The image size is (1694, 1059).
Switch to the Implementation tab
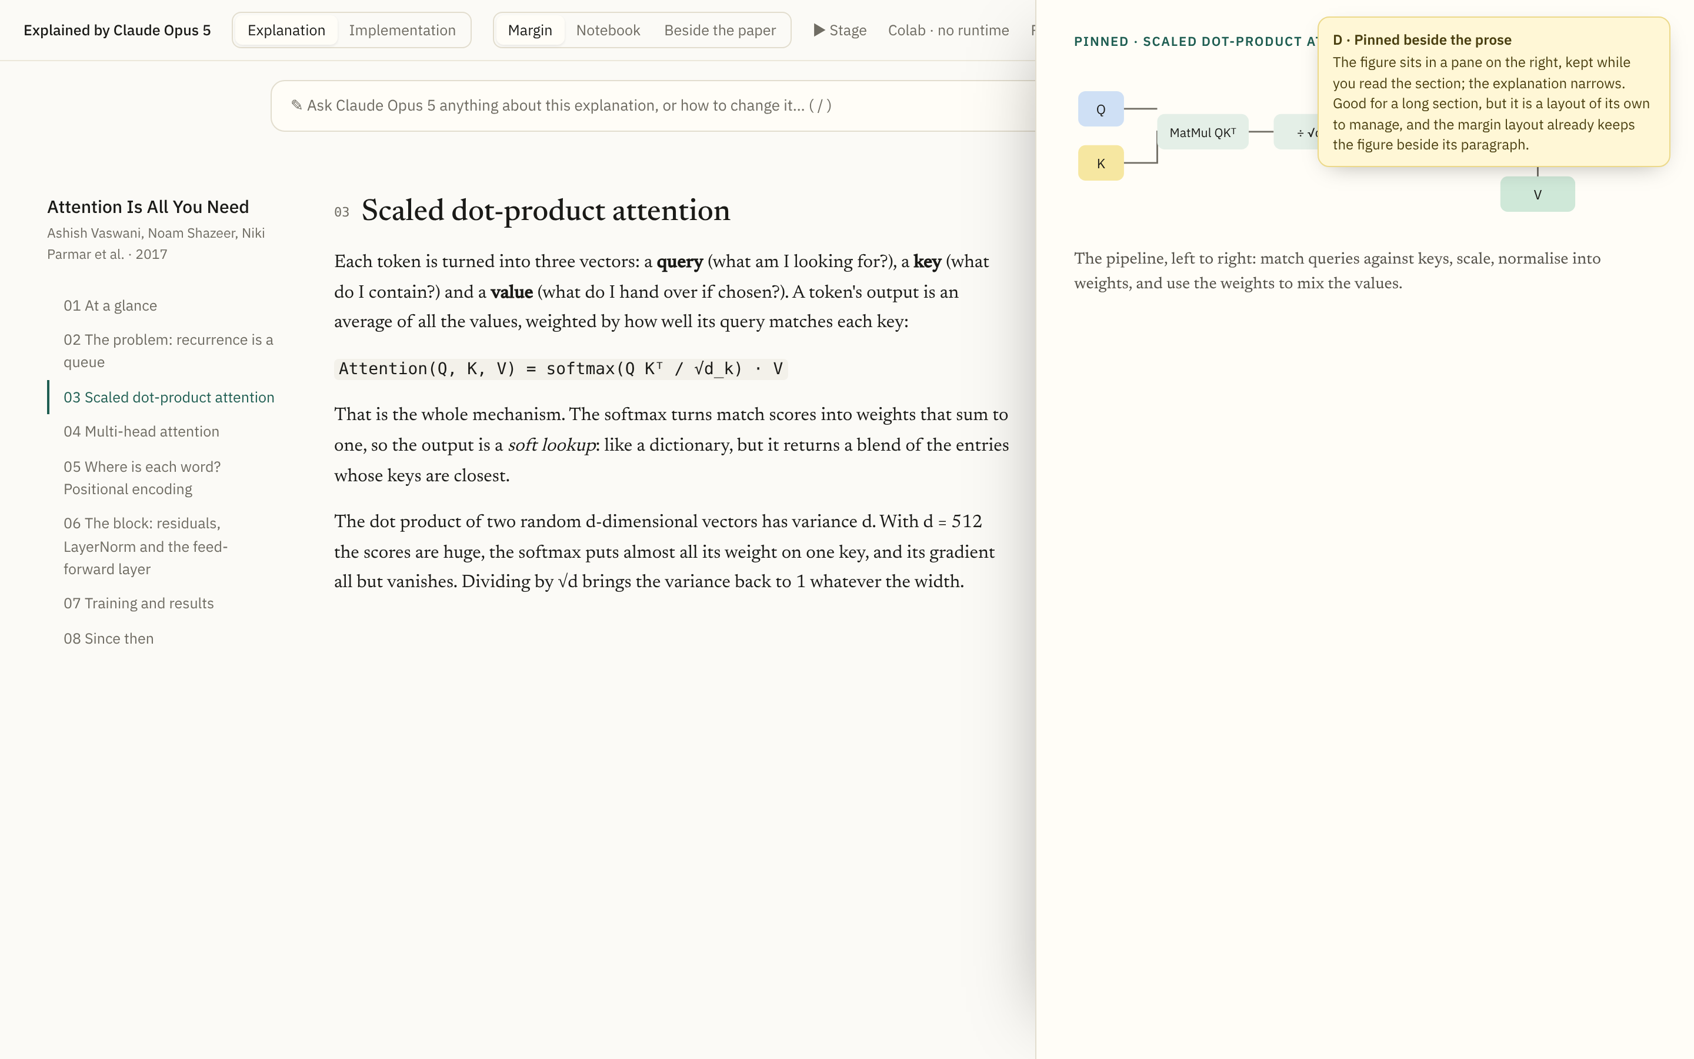coord(402,30)
